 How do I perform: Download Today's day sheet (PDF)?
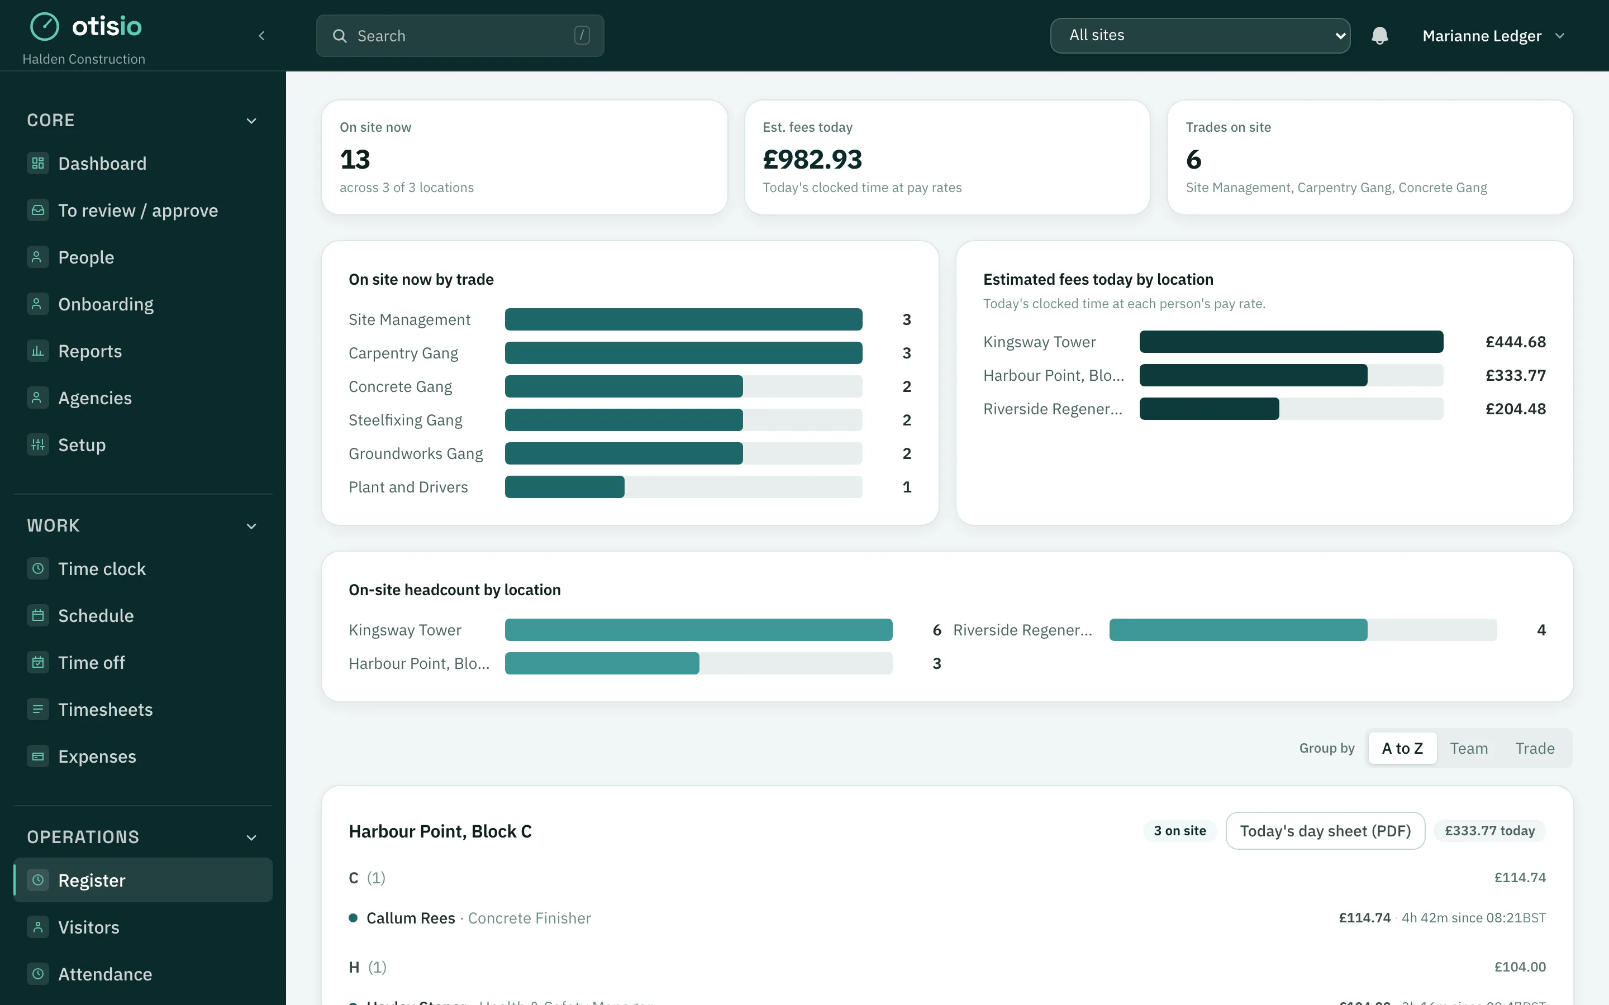click(x=1325, y=831)
